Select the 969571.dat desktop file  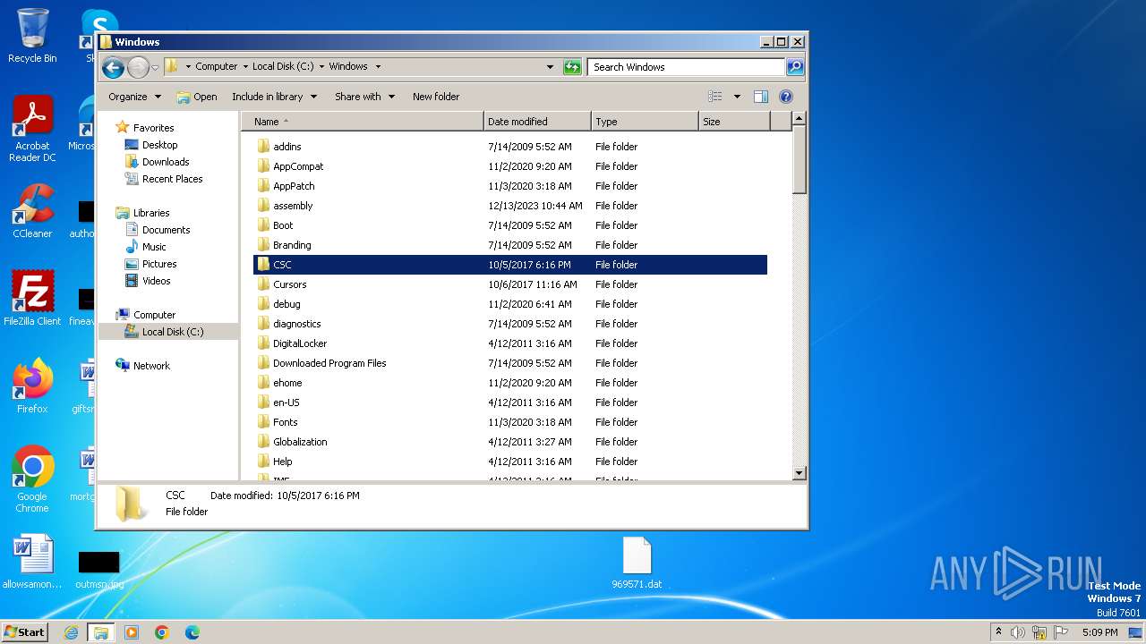637,563
